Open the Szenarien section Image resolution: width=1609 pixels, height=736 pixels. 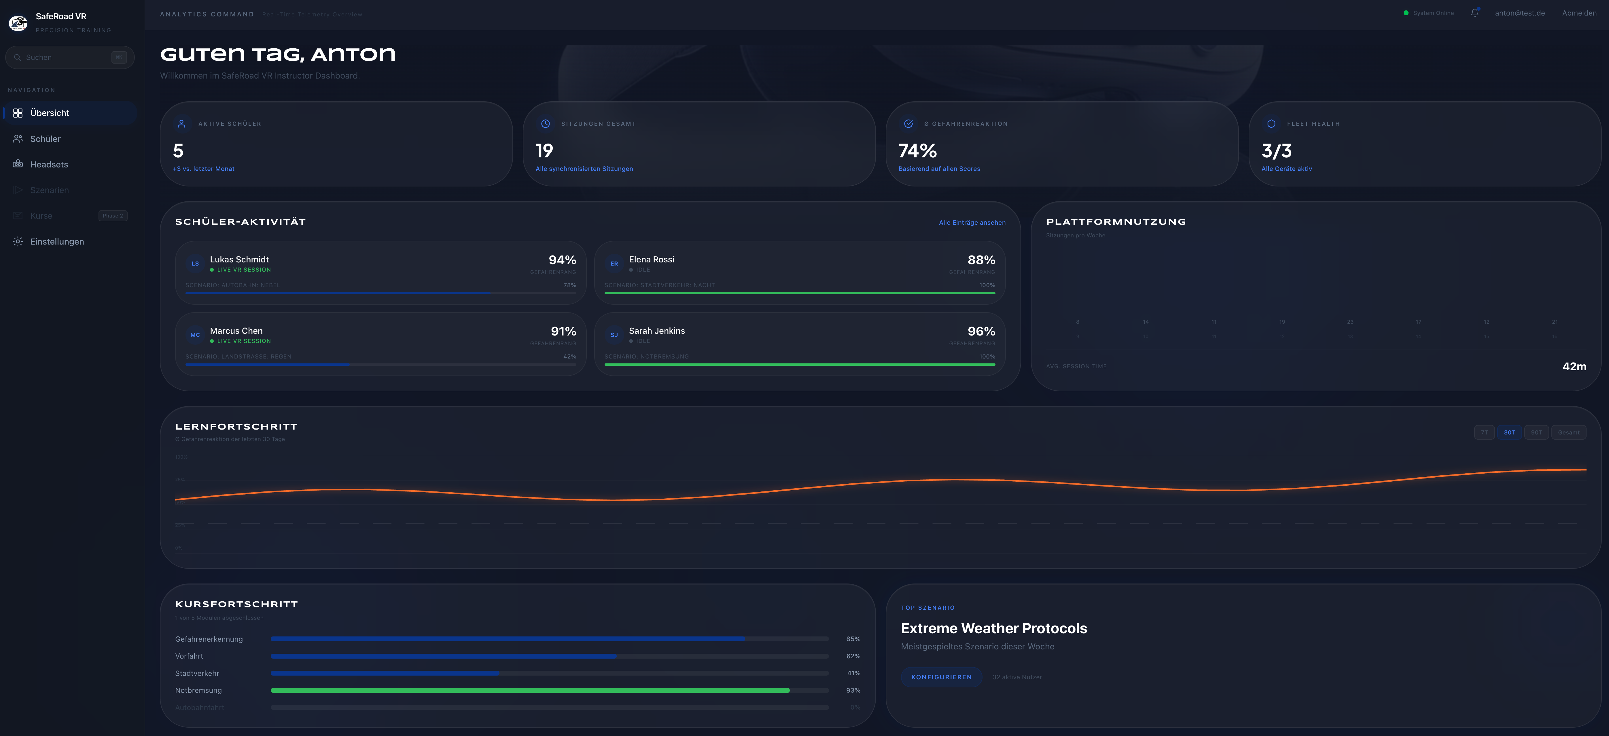(x=69, y=190)
